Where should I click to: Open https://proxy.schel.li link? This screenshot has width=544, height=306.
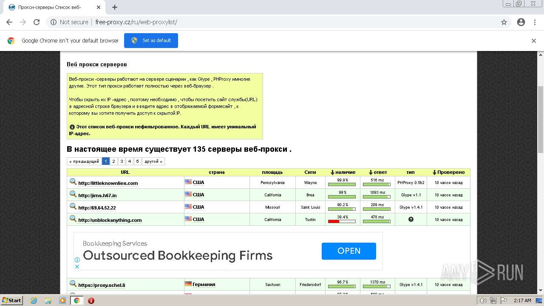(102, 285)
